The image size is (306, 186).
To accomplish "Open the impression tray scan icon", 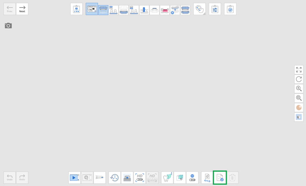I will pos(127,178).
